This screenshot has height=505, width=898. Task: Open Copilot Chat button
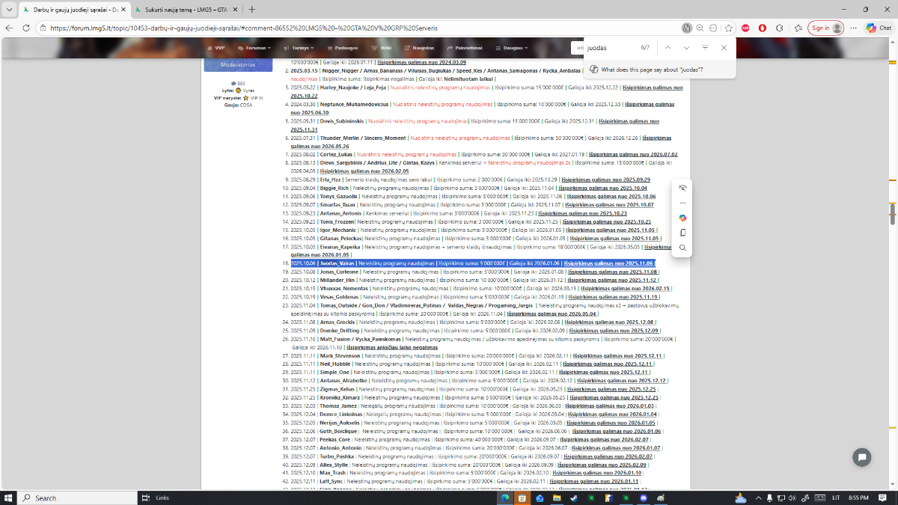pyautogui.click(x=879, y=28)
